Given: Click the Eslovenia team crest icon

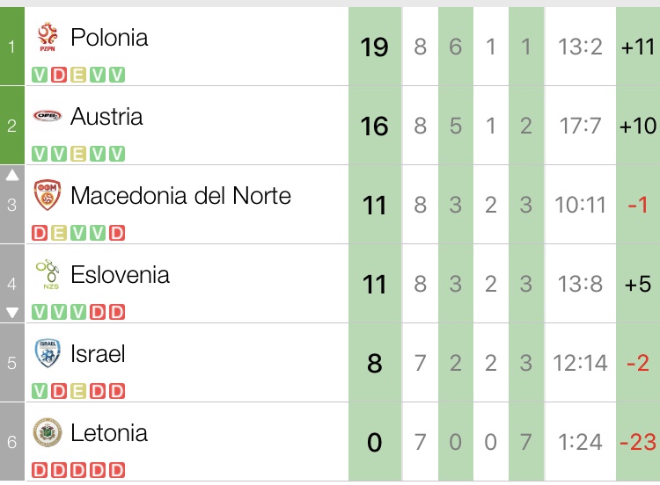Looking at the screenshot, I should pos(47,274).
